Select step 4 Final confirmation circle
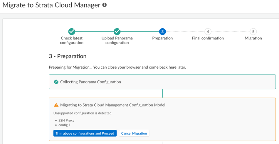Image resolution: width=279 pixels, height=144 pixels. point(208,32)
